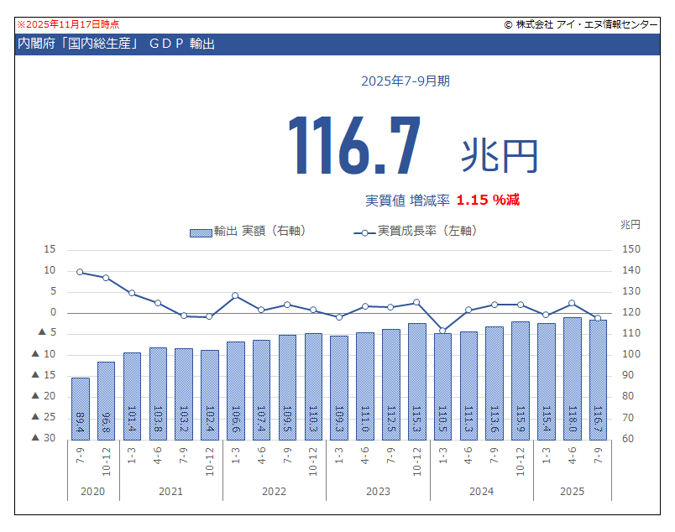
Task: Click the last line marker for 2025 7-9
Action: point(598,319)
